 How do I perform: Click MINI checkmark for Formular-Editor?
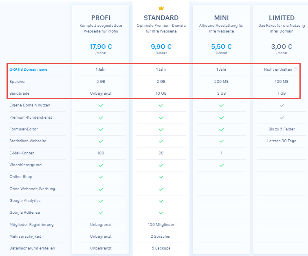(221, 130)
